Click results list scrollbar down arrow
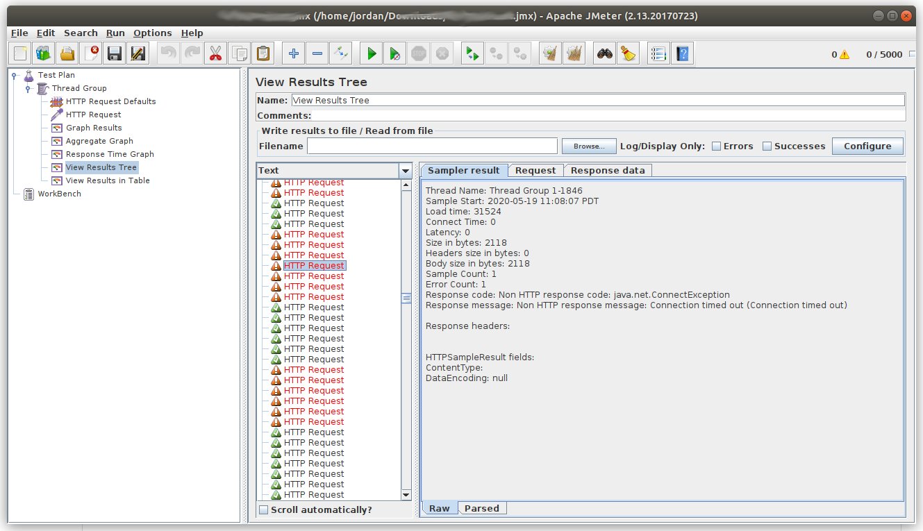 click(406, 495)
